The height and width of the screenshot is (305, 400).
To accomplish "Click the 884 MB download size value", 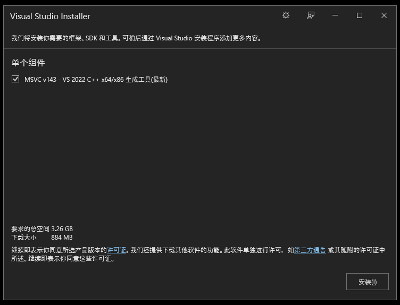I will pyautogui.click(x=62, y=238).
